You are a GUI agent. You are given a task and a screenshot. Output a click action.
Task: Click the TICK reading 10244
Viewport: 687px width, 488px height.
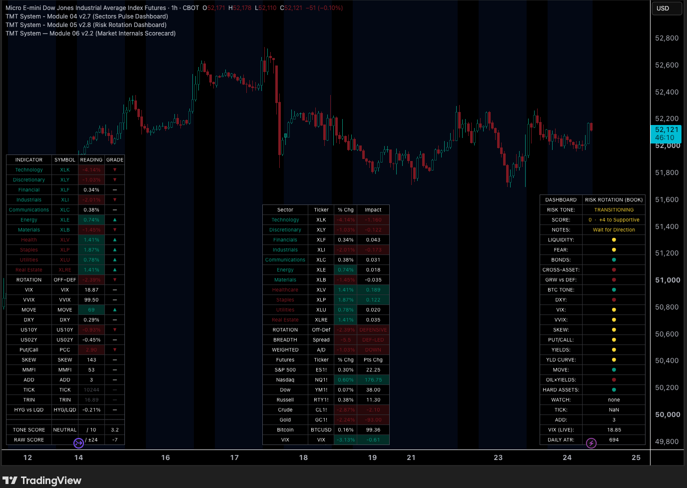[91, 390]
